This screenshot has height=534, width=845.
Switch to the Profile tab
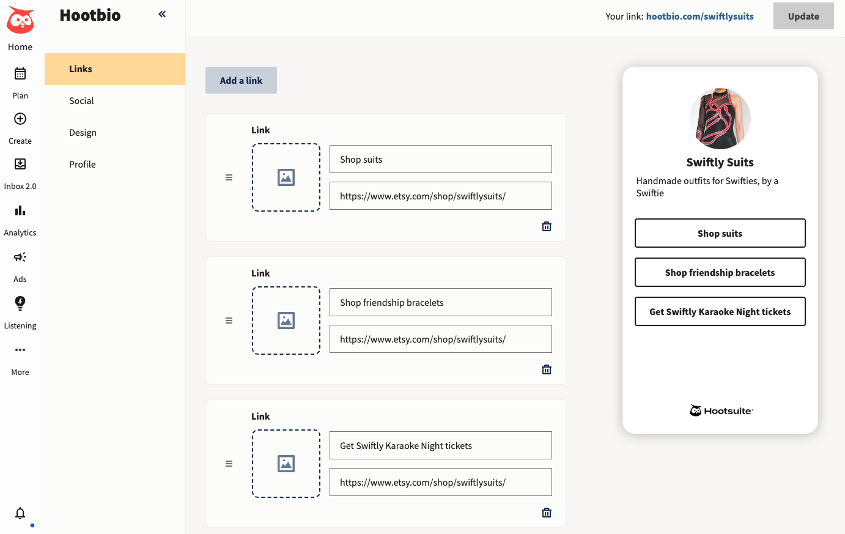[82, 164]
